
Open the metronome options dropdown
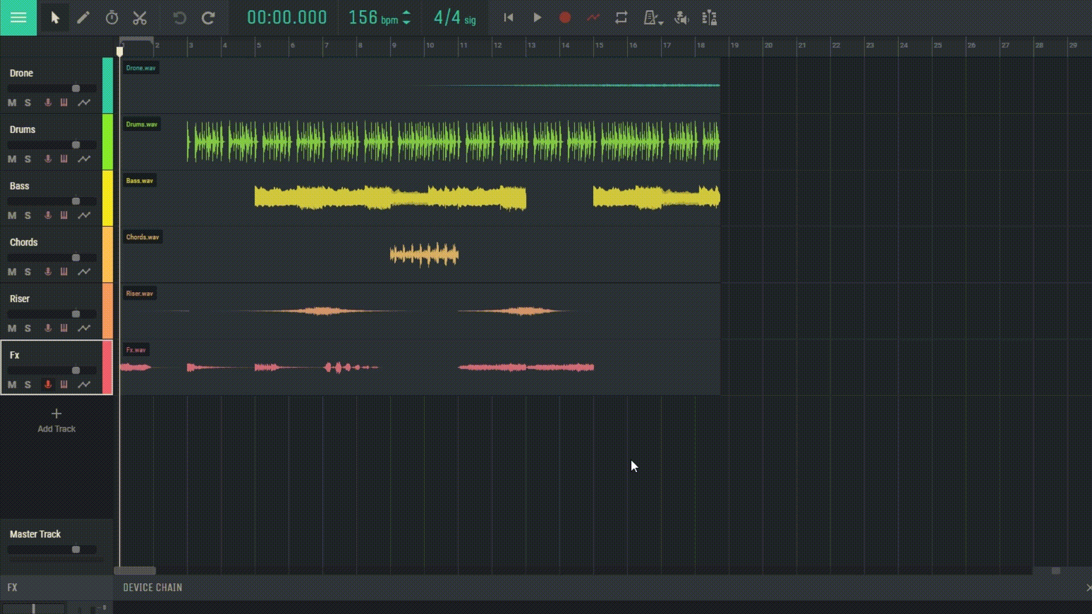coord(660,23)
